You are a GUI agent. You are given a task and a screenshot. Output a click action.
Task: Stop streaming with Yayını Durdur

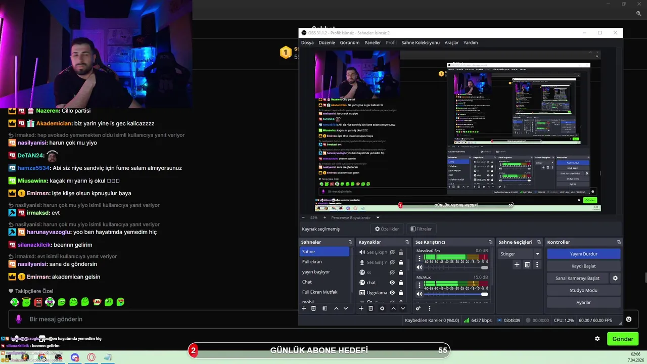[x=583, y=254]
